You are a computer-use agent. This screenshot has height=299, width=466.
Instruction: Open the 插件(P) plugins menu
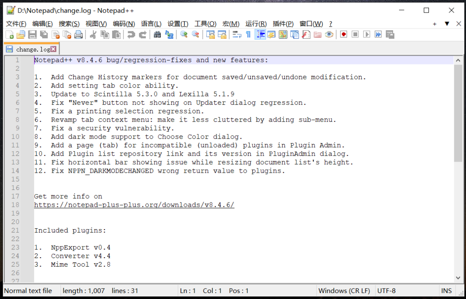283,24
